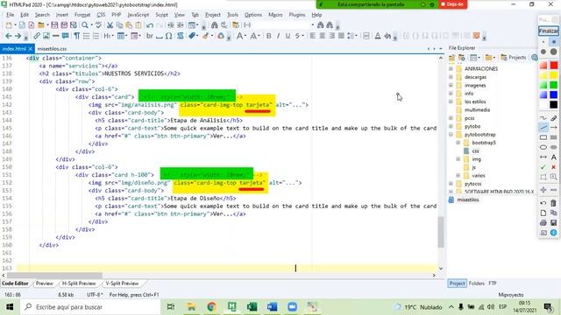The height and width of the screenshot is (315, 561).
Task: Click the Save floppy disk icon
Action: pyautogui.click(x=54, y=25)
